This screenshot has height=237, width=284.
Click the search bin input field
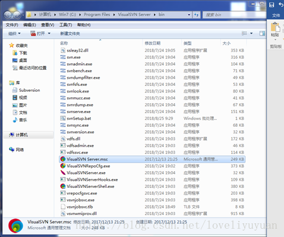coord(235,15)
